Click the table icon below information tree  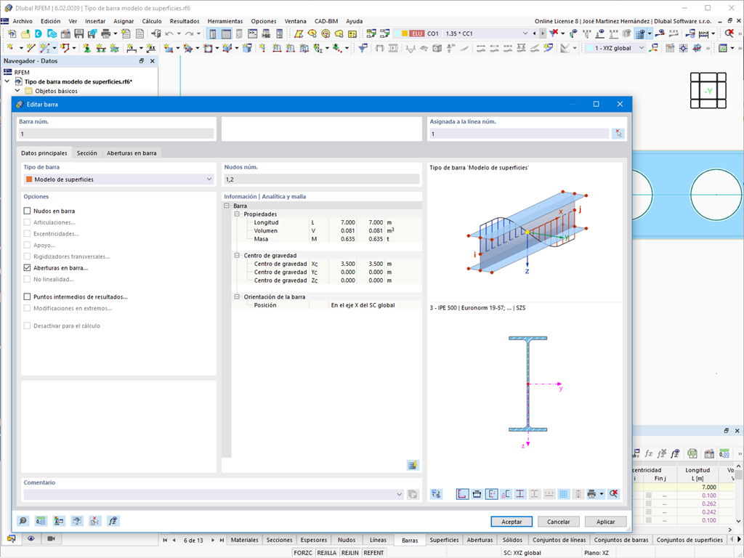pos(413,466)
